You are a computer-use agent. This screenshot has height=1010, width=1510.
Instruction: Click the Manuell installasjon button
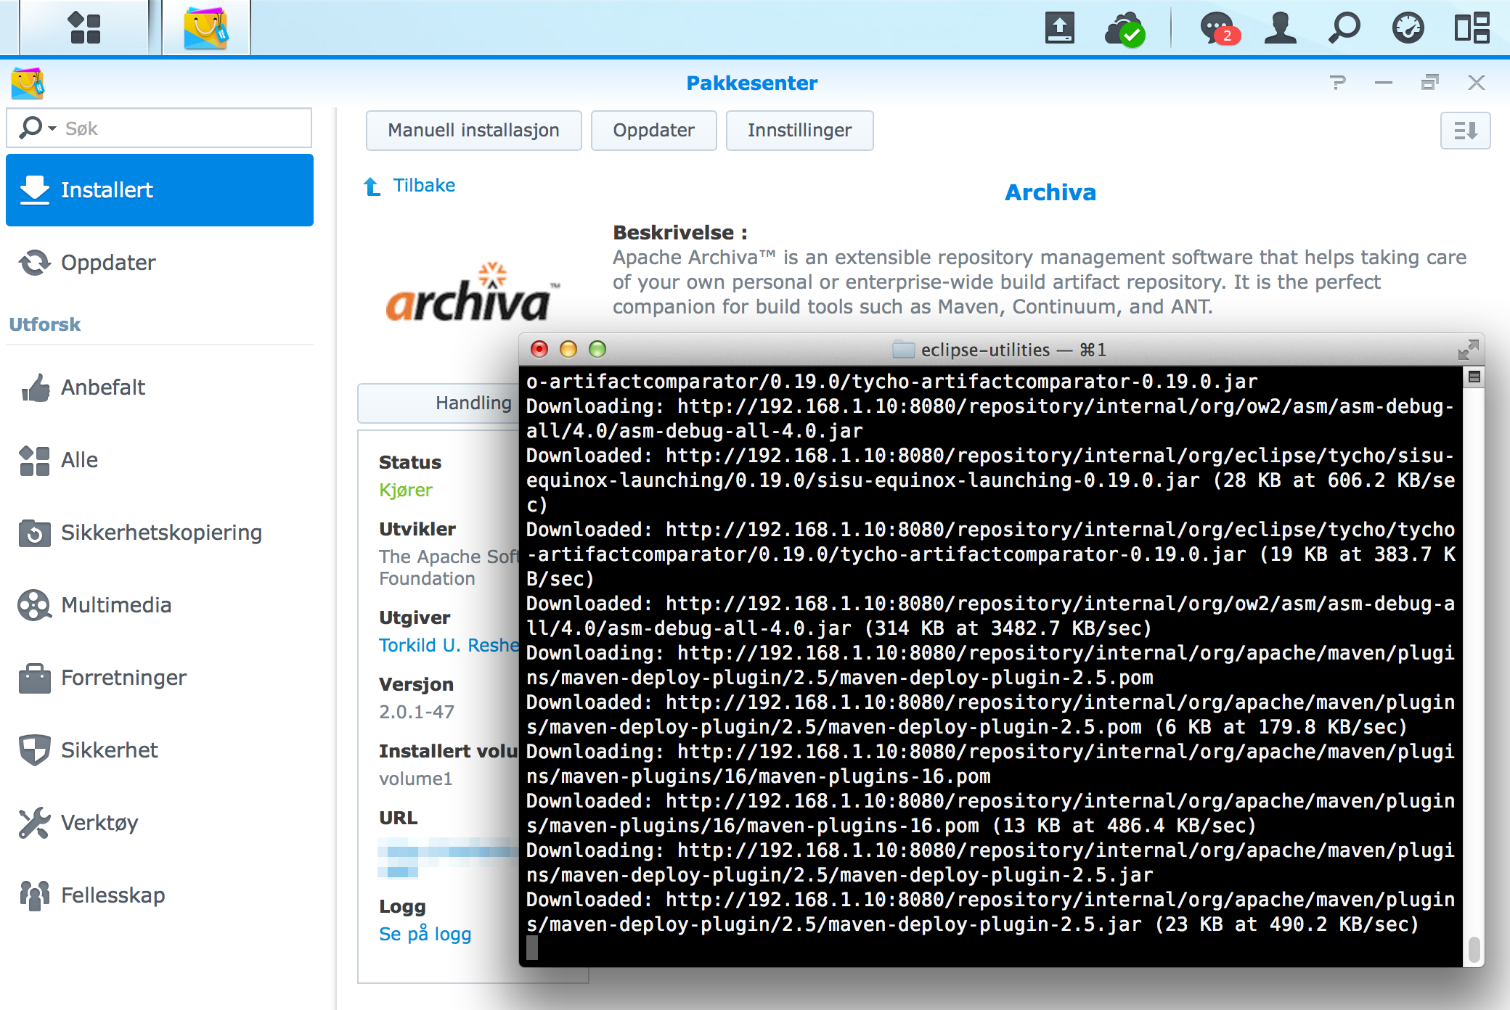(x=473, y=131)
